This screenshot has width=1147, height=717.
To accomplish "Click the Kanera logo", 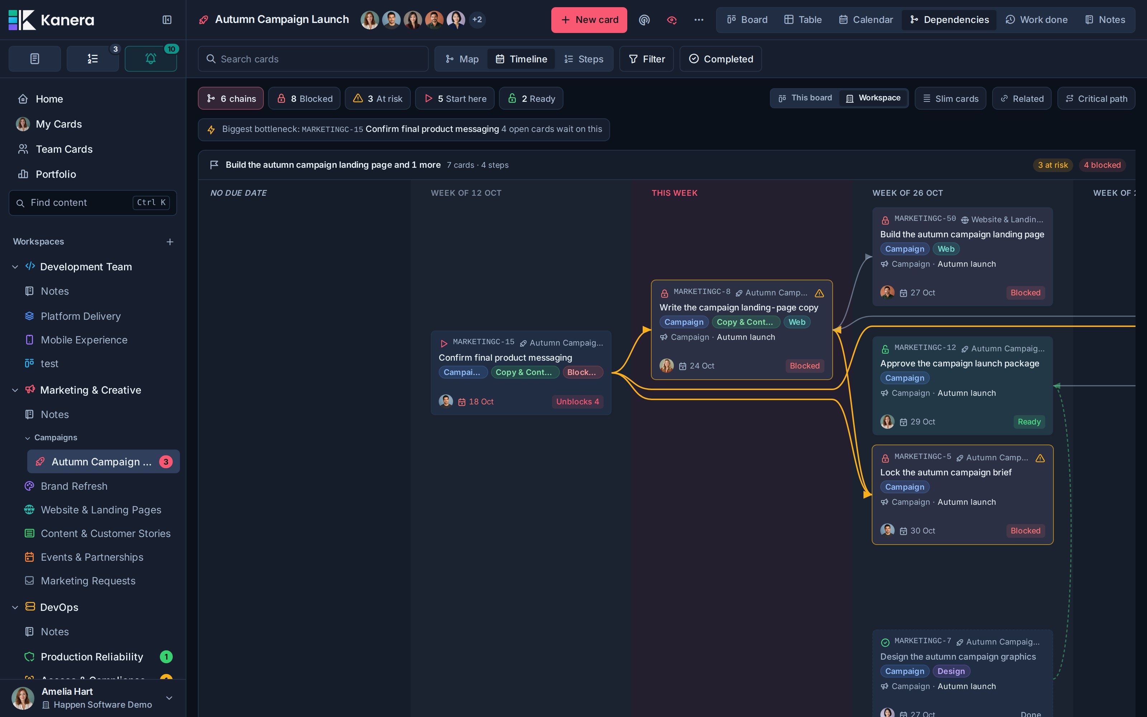I will click(x=51, y=20).
